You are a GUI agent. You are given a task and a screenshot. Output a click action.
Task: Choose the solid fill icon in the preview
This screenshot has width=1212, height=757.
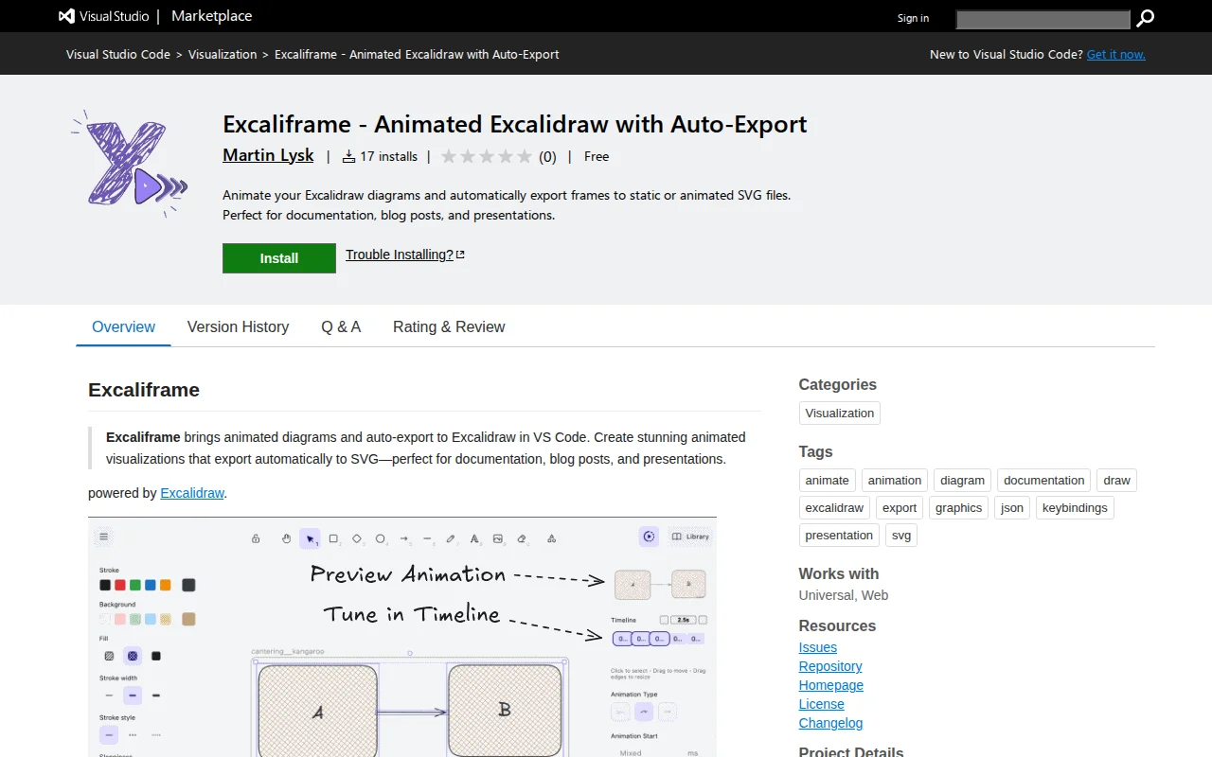coord(156,656)
